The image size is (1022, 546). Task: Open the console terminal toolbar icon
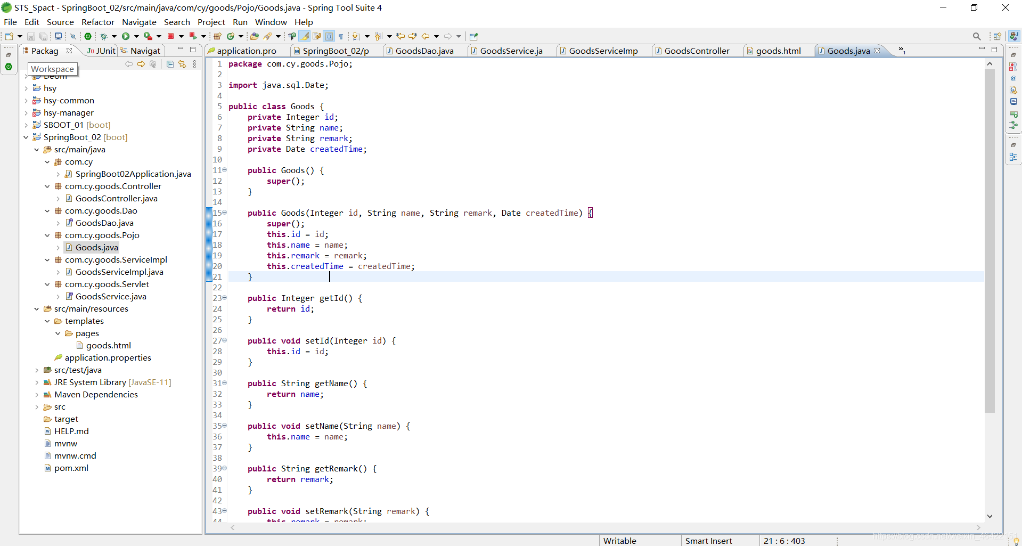[59, 36]
